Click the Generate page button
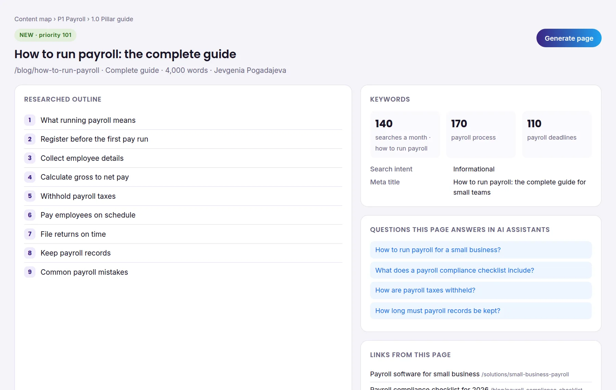Screen dimensions: 616x390 pos(569,38)
